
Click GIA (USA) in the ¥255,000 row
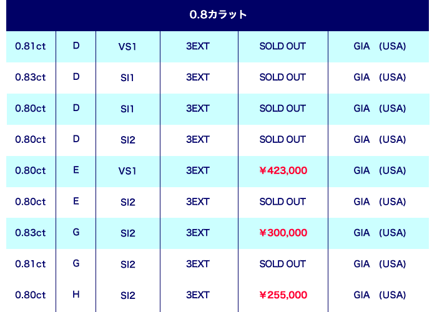pos(380,295)
